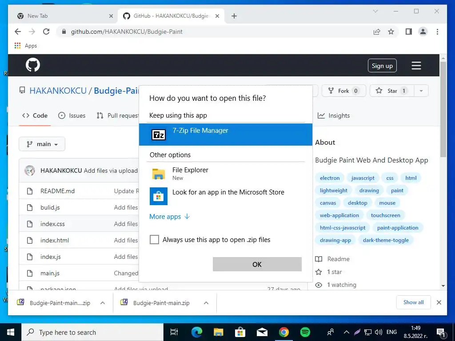The width and height of the screenshot is (455, 341).
Task: Open main.js file
Action: coord(50,273)
